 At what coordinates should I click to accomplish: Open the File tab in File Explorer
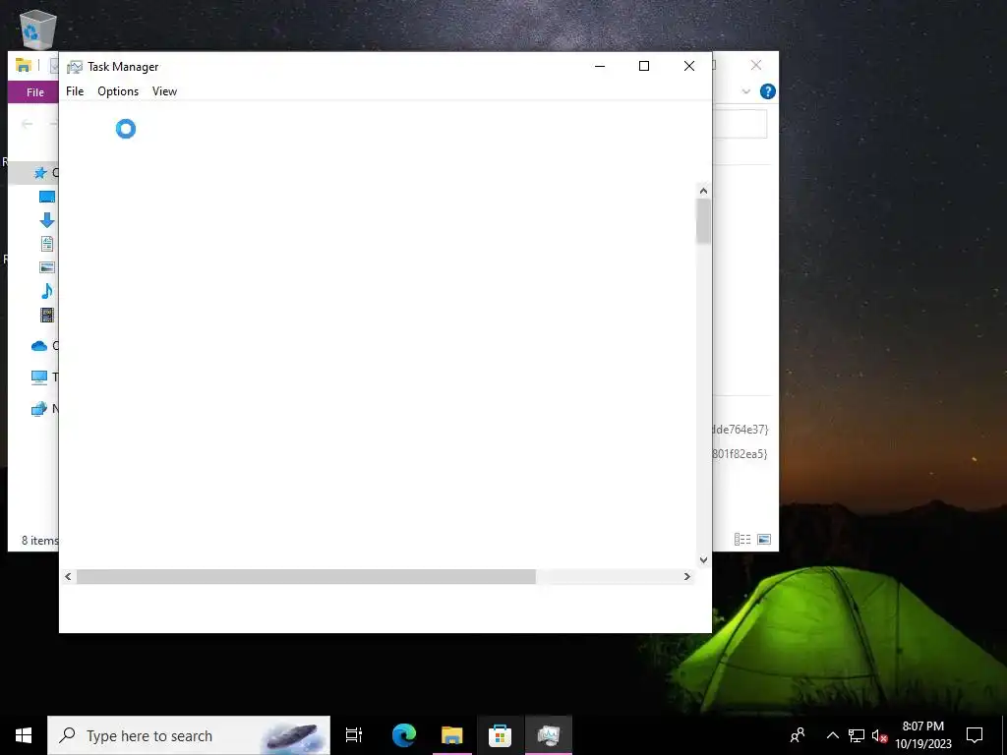point(34,92)
